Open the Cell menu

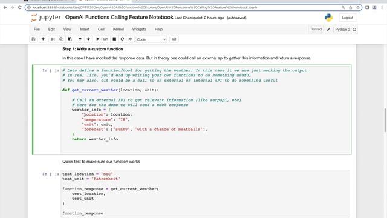pos(101,29)
